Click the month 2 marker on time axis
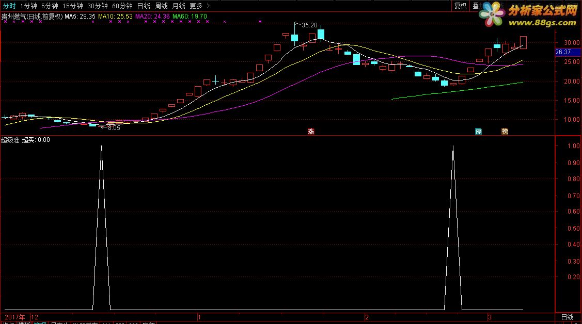 coord(367,317)
